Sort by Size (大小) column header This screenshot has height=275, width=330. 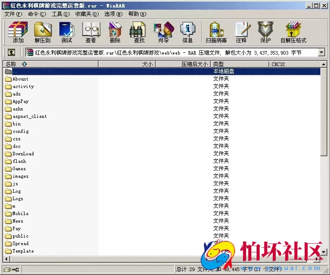click(127, 64)
